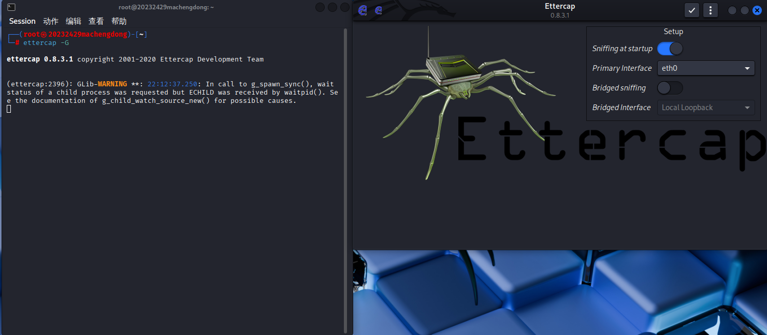Click second Ettercap logo icon in header
This screenshot has width=767, height=335.
pos(379,10)
